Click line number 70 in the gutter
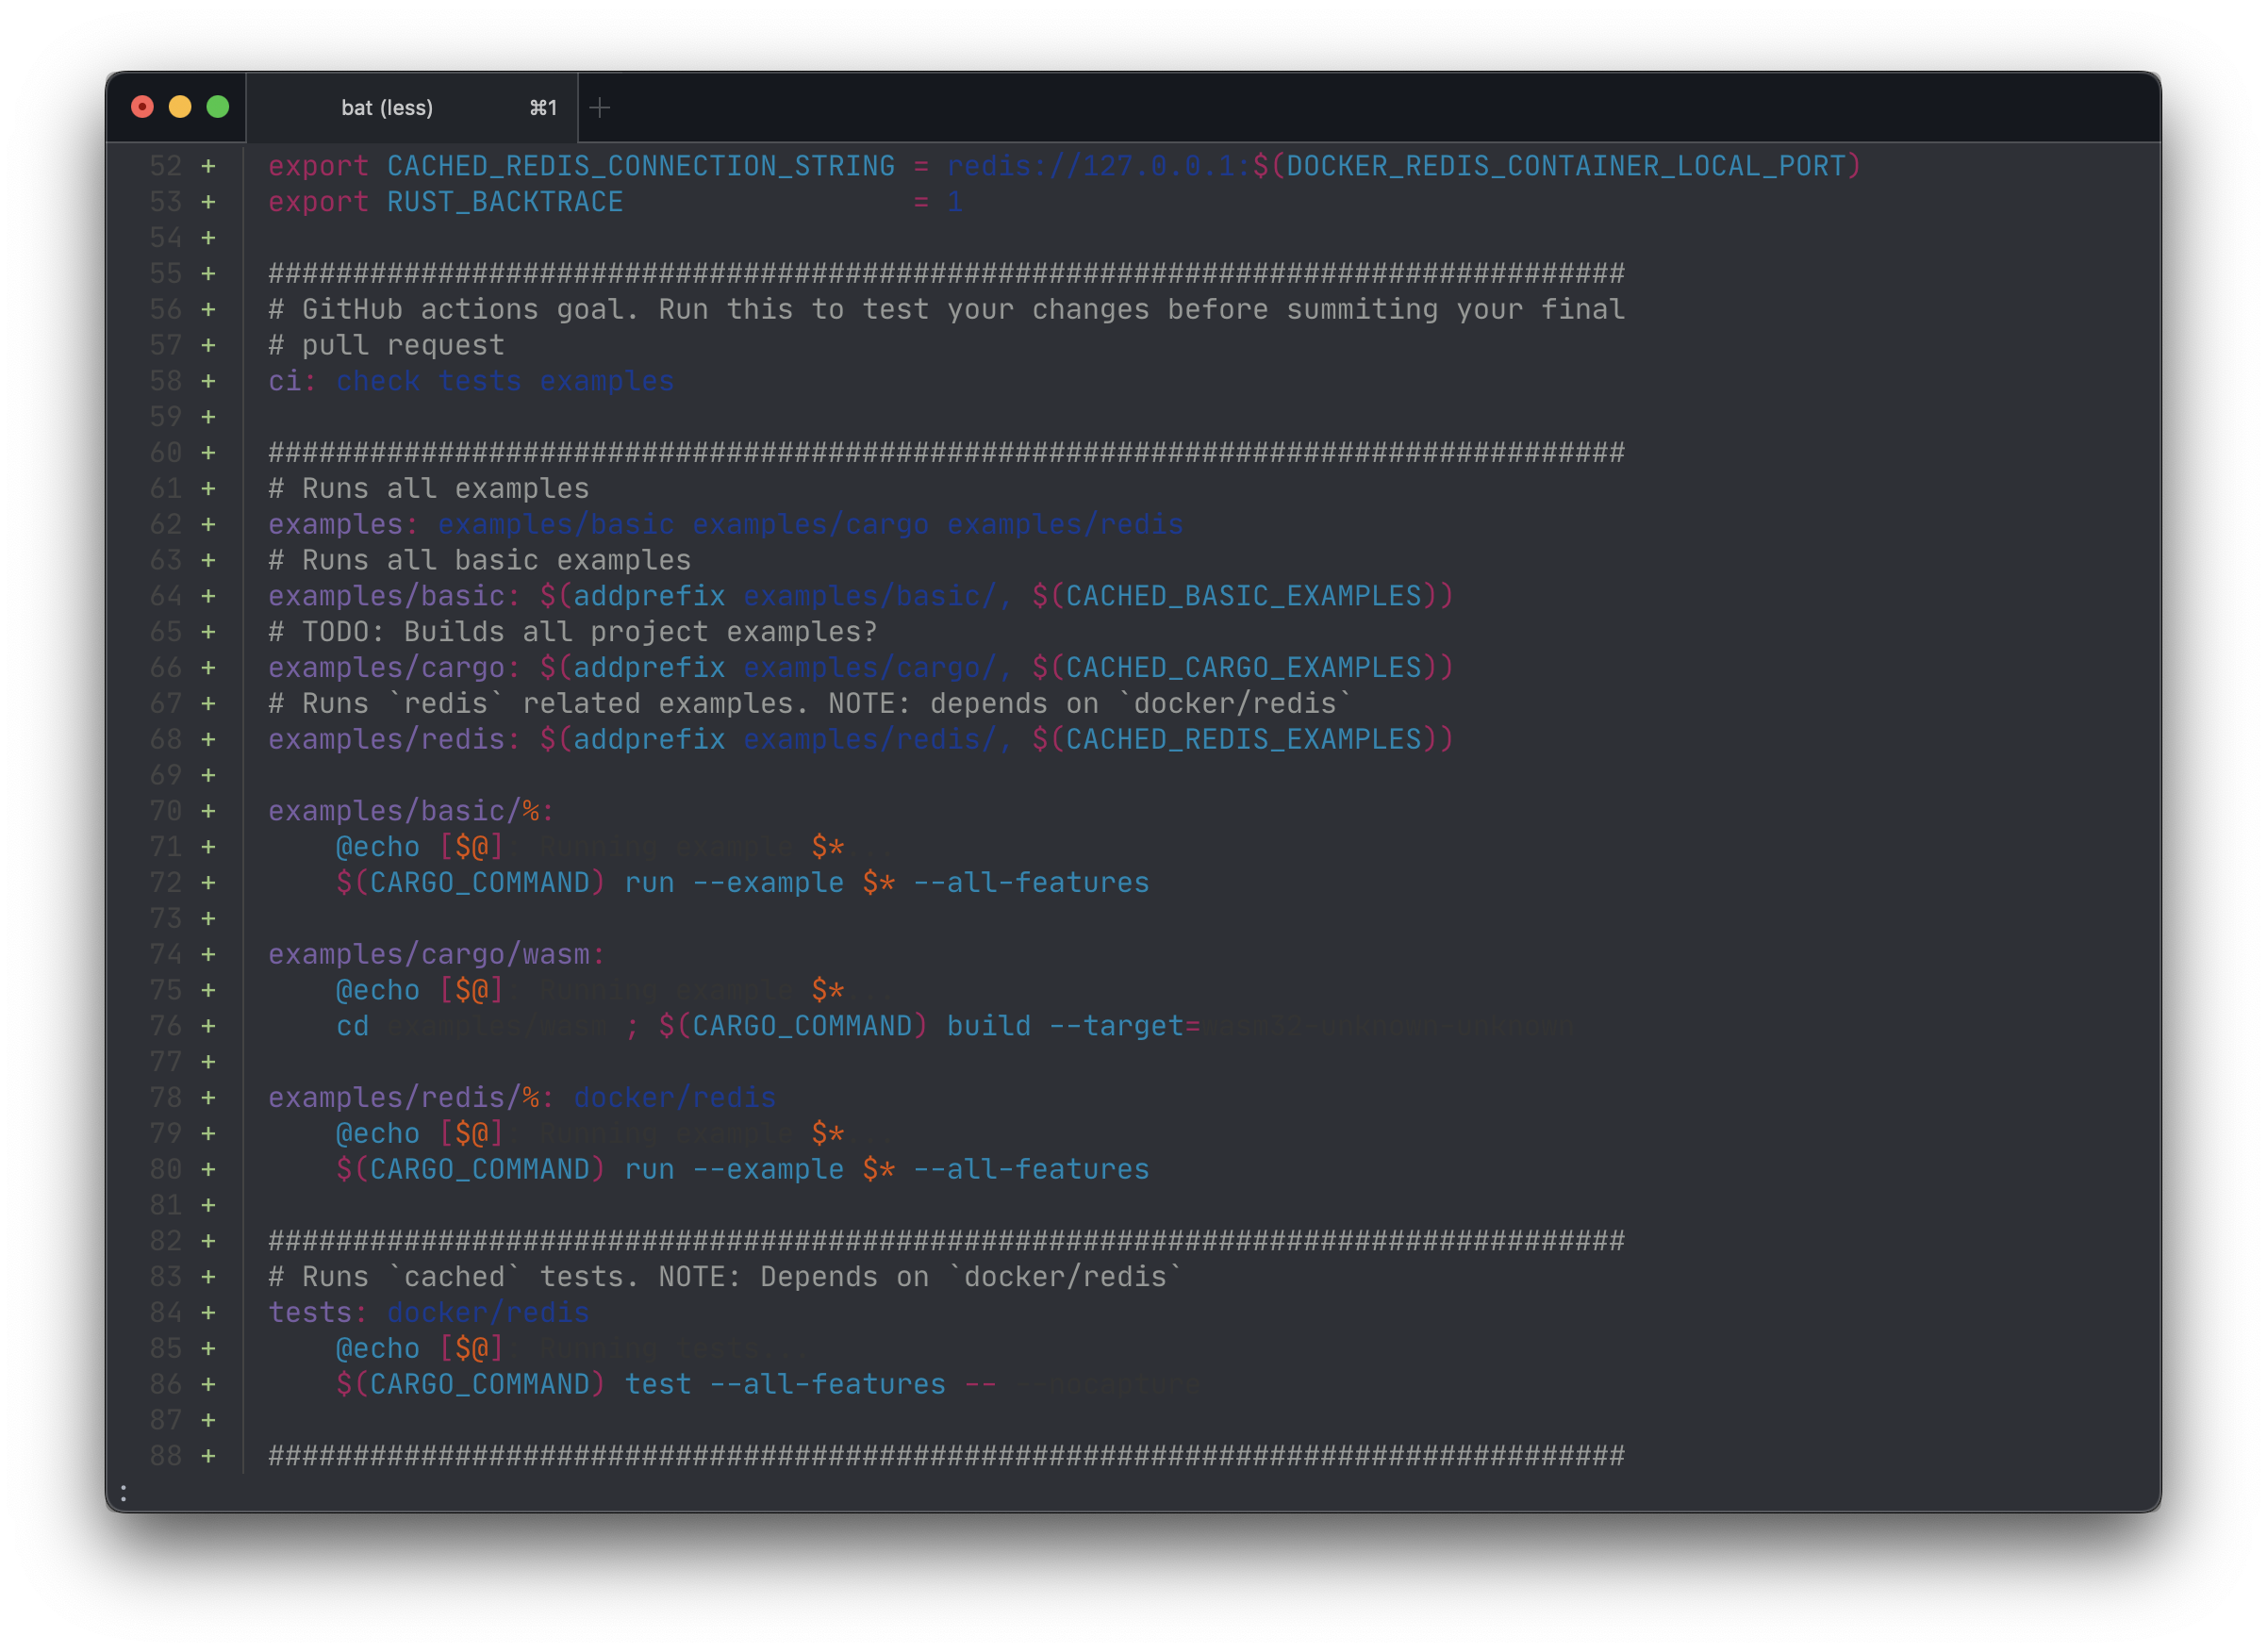The height and width of the screenshot is (1652, 2267). pos(166,810)
